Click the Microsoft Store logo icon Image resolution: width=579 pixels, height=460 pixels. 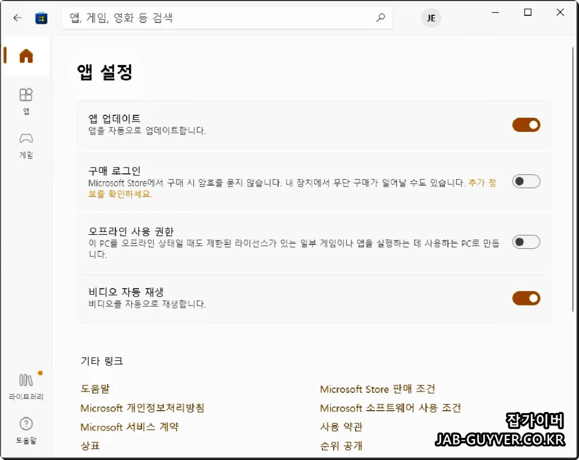pyautogui.click(x=41, y=18)
